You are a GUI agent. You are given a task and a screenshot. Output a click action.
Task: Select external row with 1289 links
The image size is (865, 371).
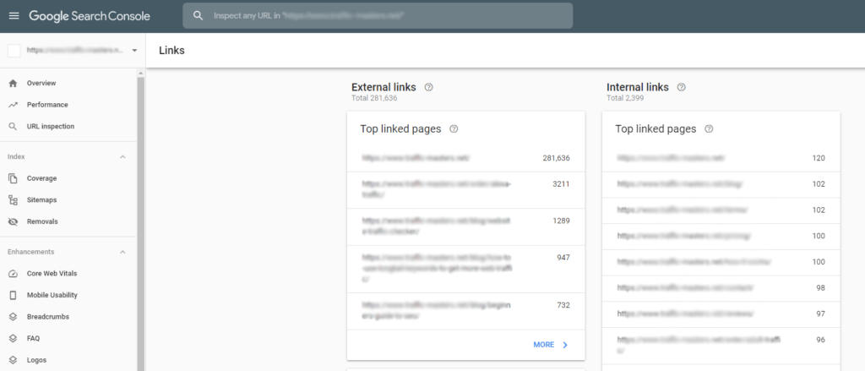click(465, 226)
